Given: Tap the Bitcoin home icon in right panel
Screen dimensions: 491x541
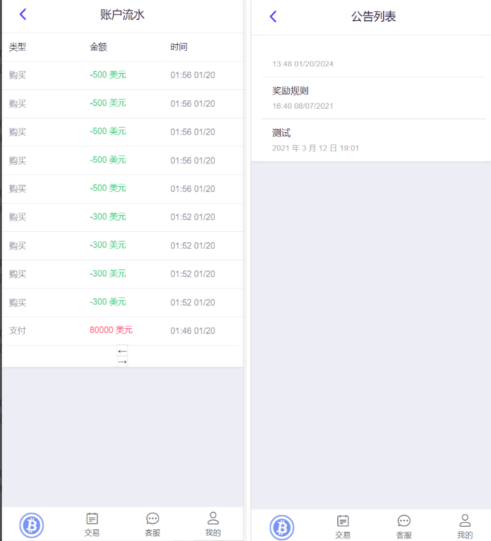Looking at the screenshot, I should pos(282,527).
